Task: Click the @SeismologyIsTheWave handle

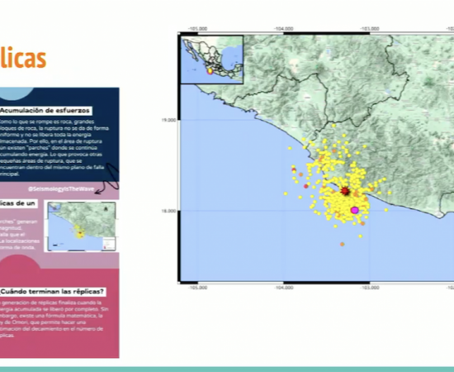Action: (61, 189)
